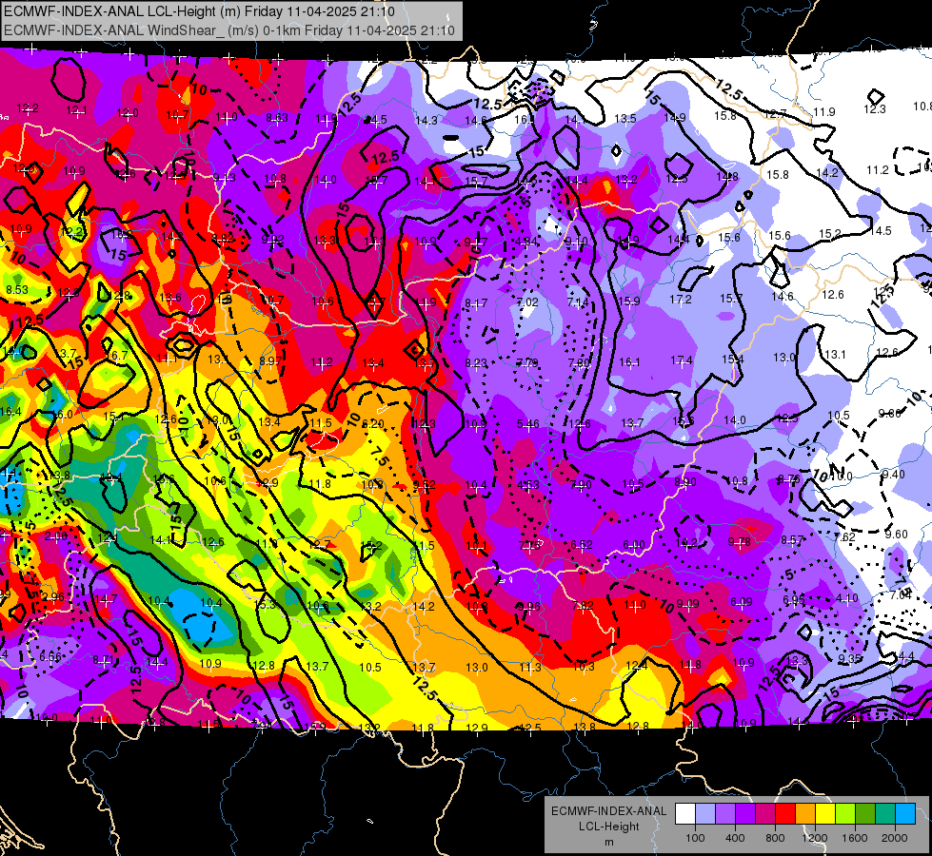This screenshot has width=932, height=856.
Task: Click the grid value 8.63
Action: (x=277, y=118)
